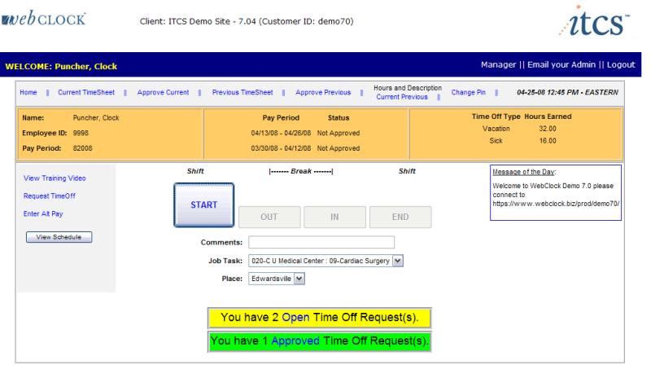
Task: Click the Message of the Day heading
Action: (523, 172)
